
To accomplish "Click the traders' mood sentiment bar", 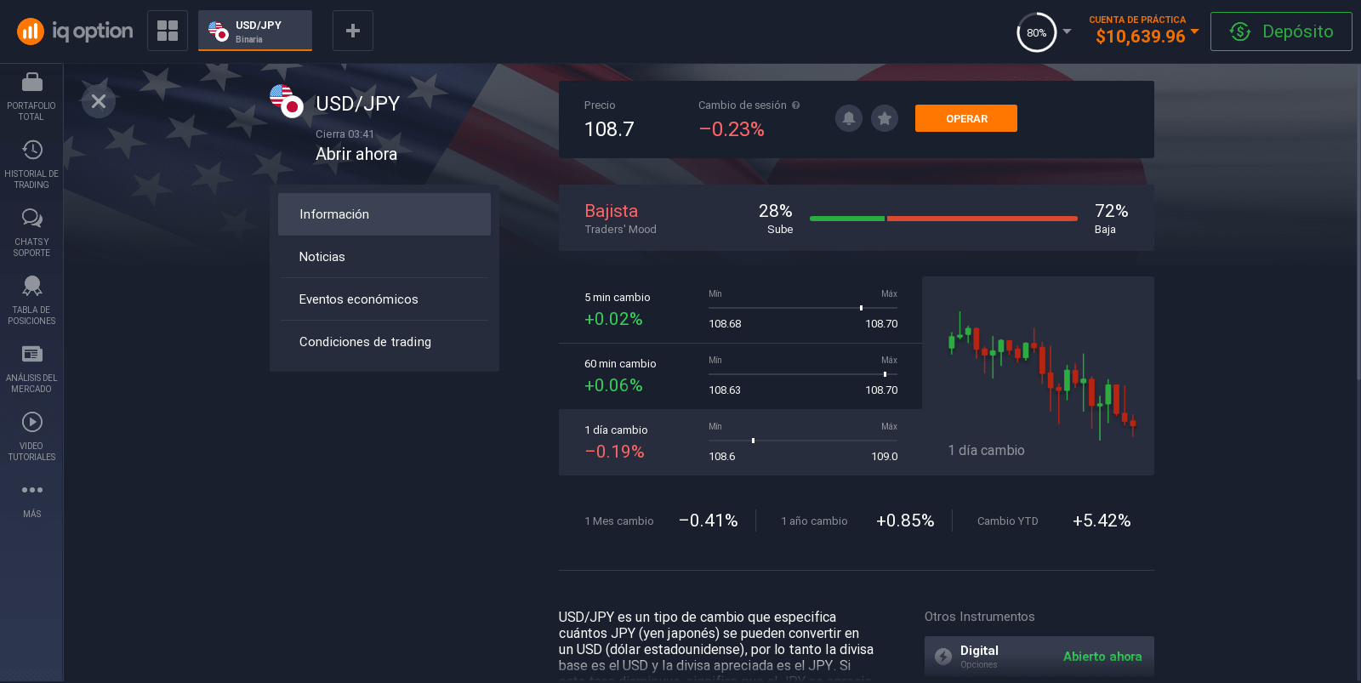I will tap(943, 219).
